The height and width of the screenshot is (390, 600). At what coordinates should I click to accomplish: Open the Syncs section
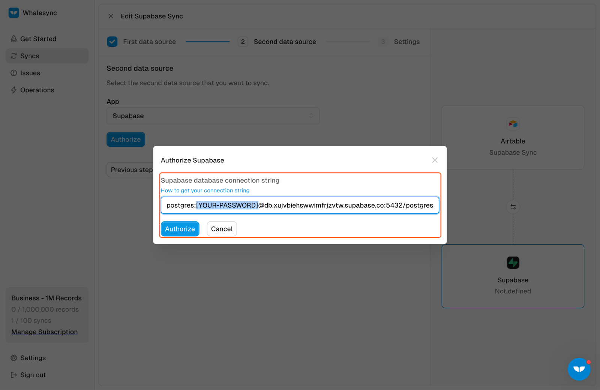47,56
